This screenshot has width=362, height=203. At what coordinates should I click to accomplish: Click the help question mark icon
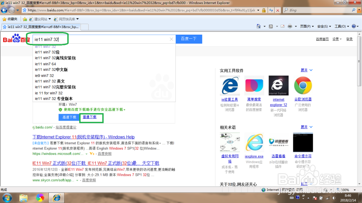click(354, 26)
